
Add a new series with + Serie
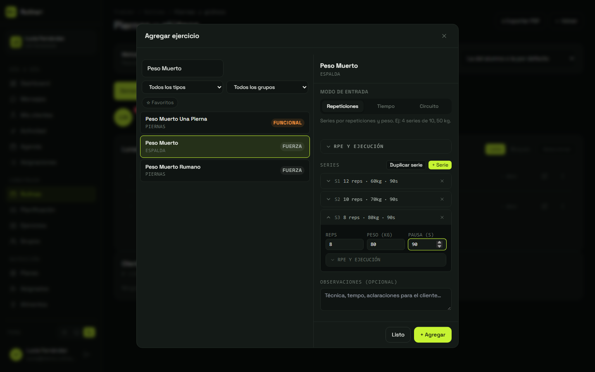point(440,165)
